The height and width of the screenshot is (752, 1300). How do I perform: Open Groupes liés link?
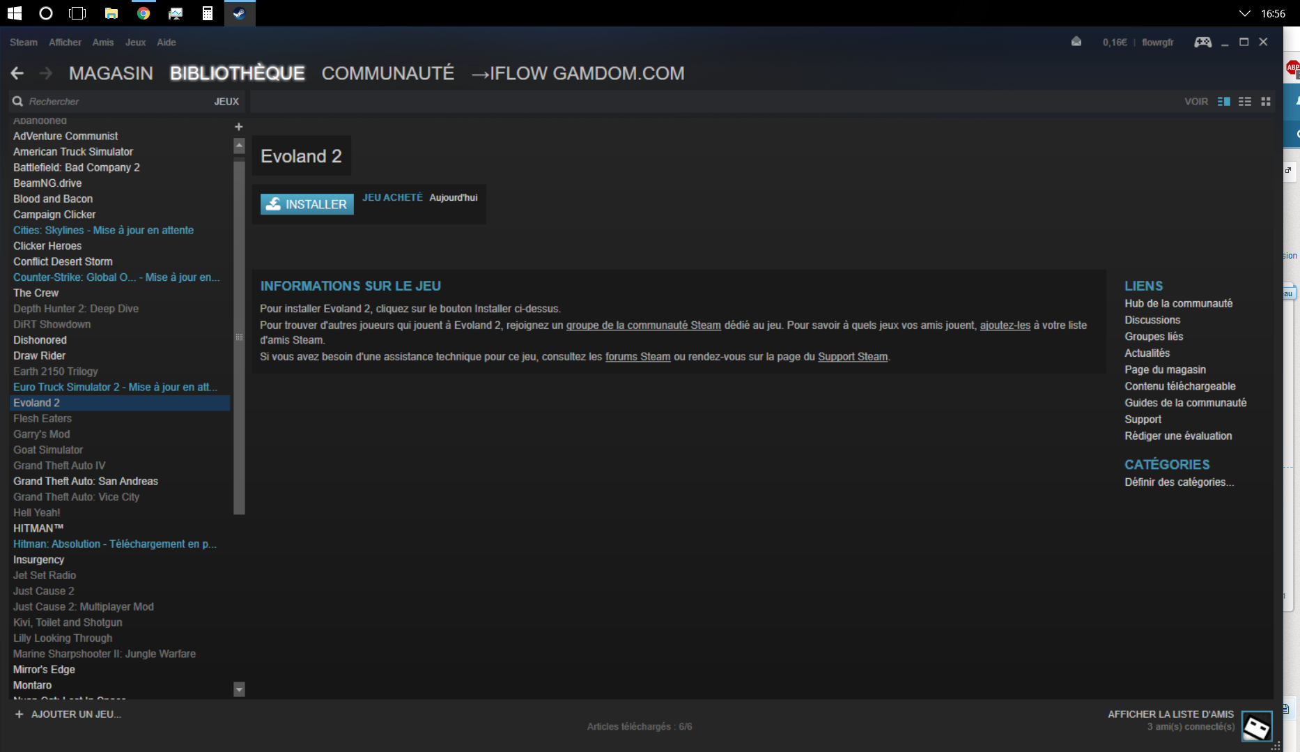(1154, 337)
